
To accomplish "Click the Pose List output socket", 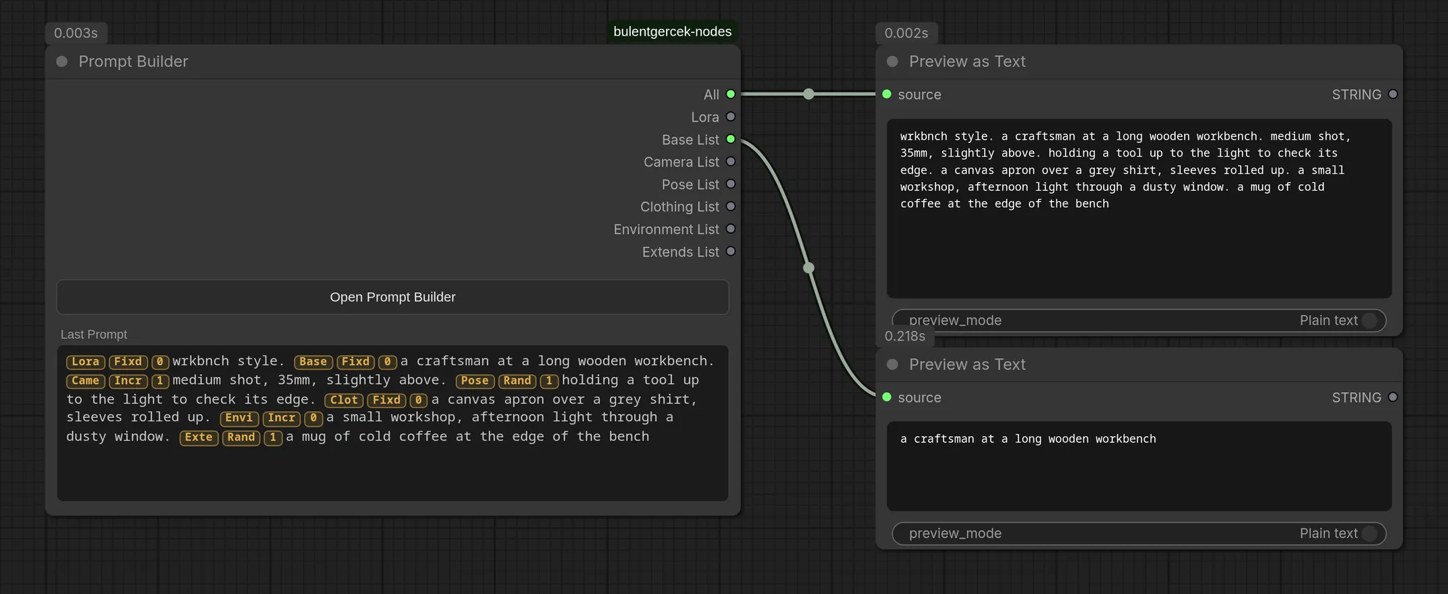I will (730, 184).
